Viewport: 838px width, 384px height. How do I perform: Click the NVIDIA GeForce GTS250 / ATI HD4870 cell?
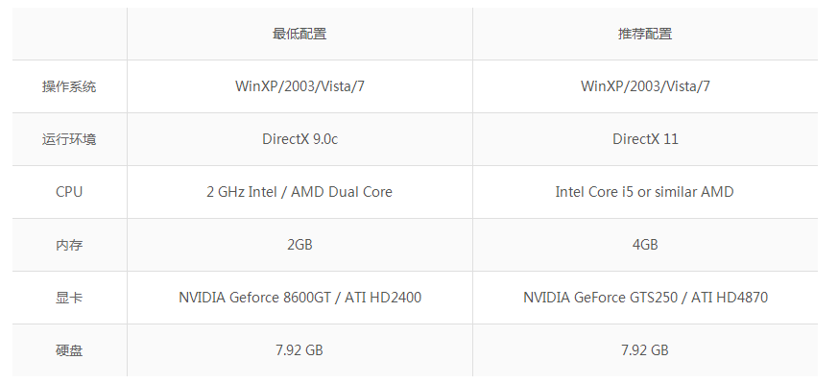click(645, 298)
